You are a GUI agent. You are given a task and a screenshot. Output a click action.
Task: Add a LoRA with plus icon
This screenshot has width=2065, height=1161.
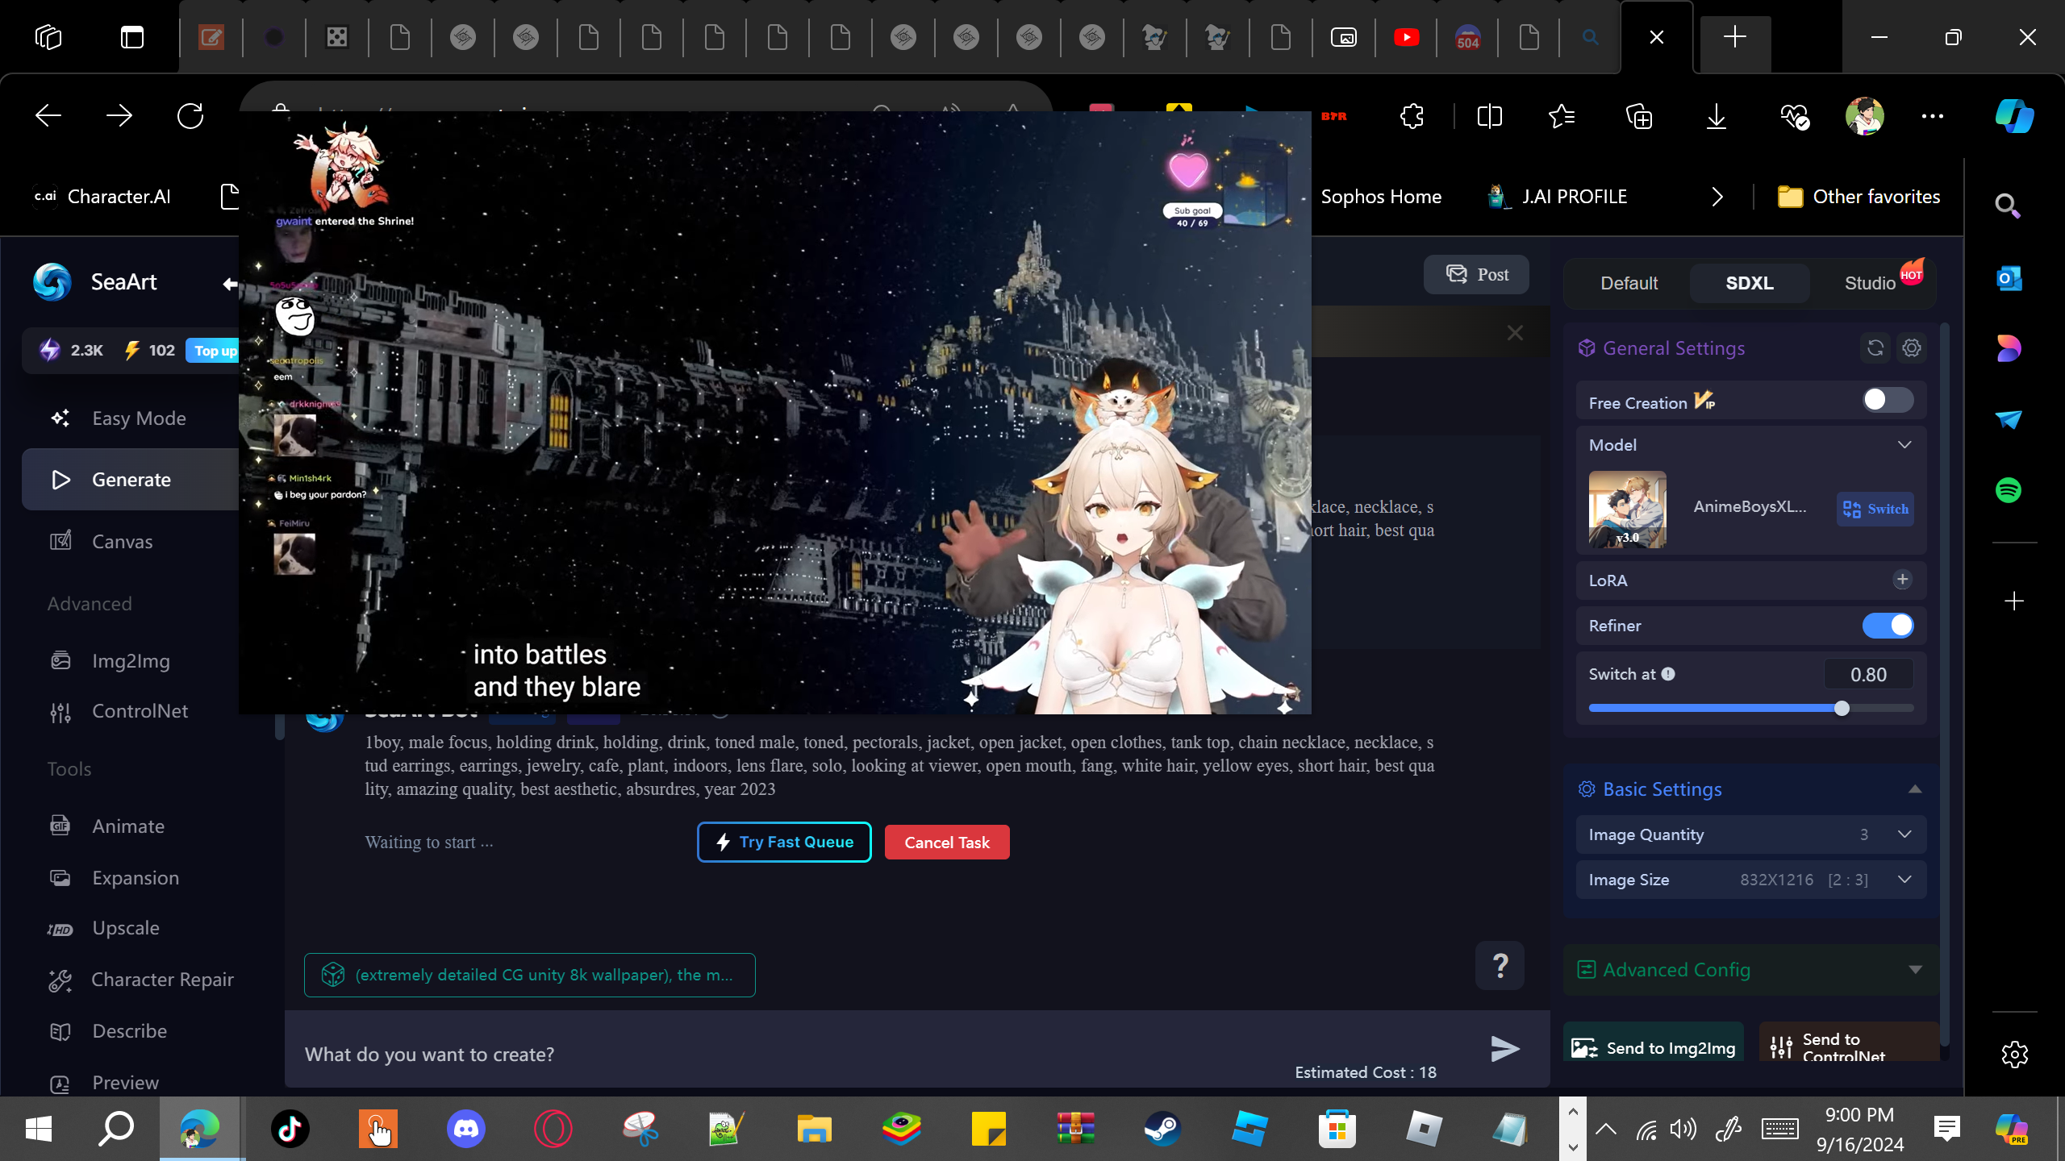tap(1902, 580)
